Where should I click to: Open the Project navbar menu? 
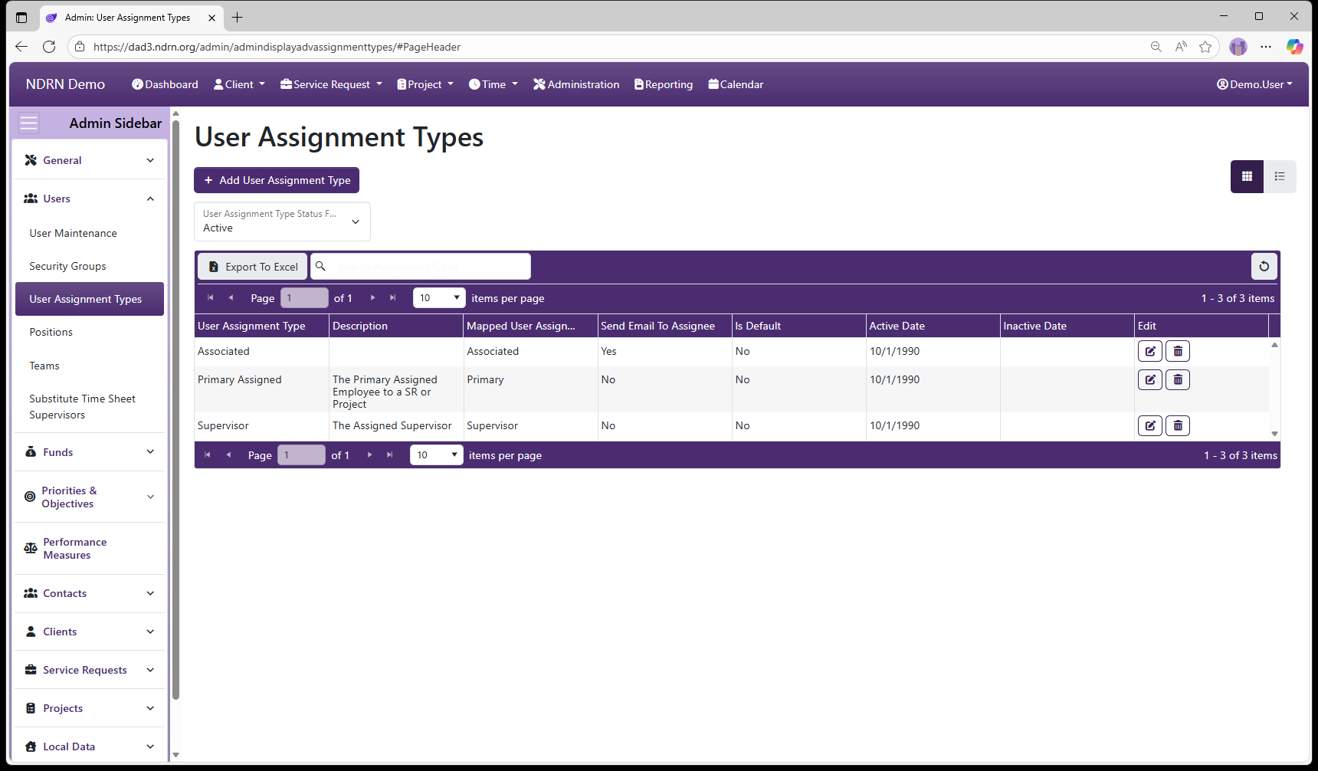coord(425,84)
